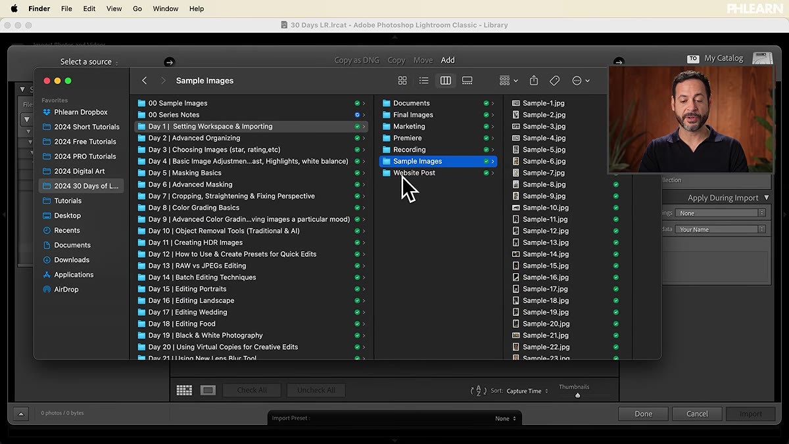Open the Go menu

pyautogui.click(x=137, y=9)
